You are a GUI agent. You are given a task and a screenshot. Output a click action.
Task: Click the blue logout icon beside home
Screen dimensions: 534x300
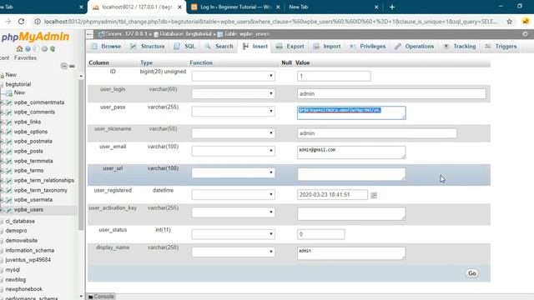point(28,48)
